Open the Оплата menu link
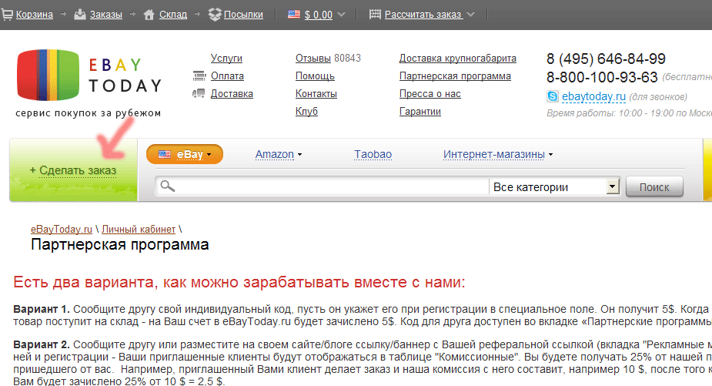The height and width of the screenshot is (386, 712). (227, 76)
